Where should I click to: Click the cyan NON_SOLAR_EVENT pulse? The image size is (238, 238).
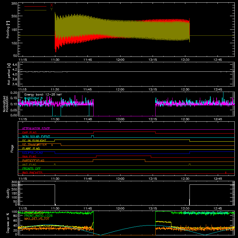point(93,137)
